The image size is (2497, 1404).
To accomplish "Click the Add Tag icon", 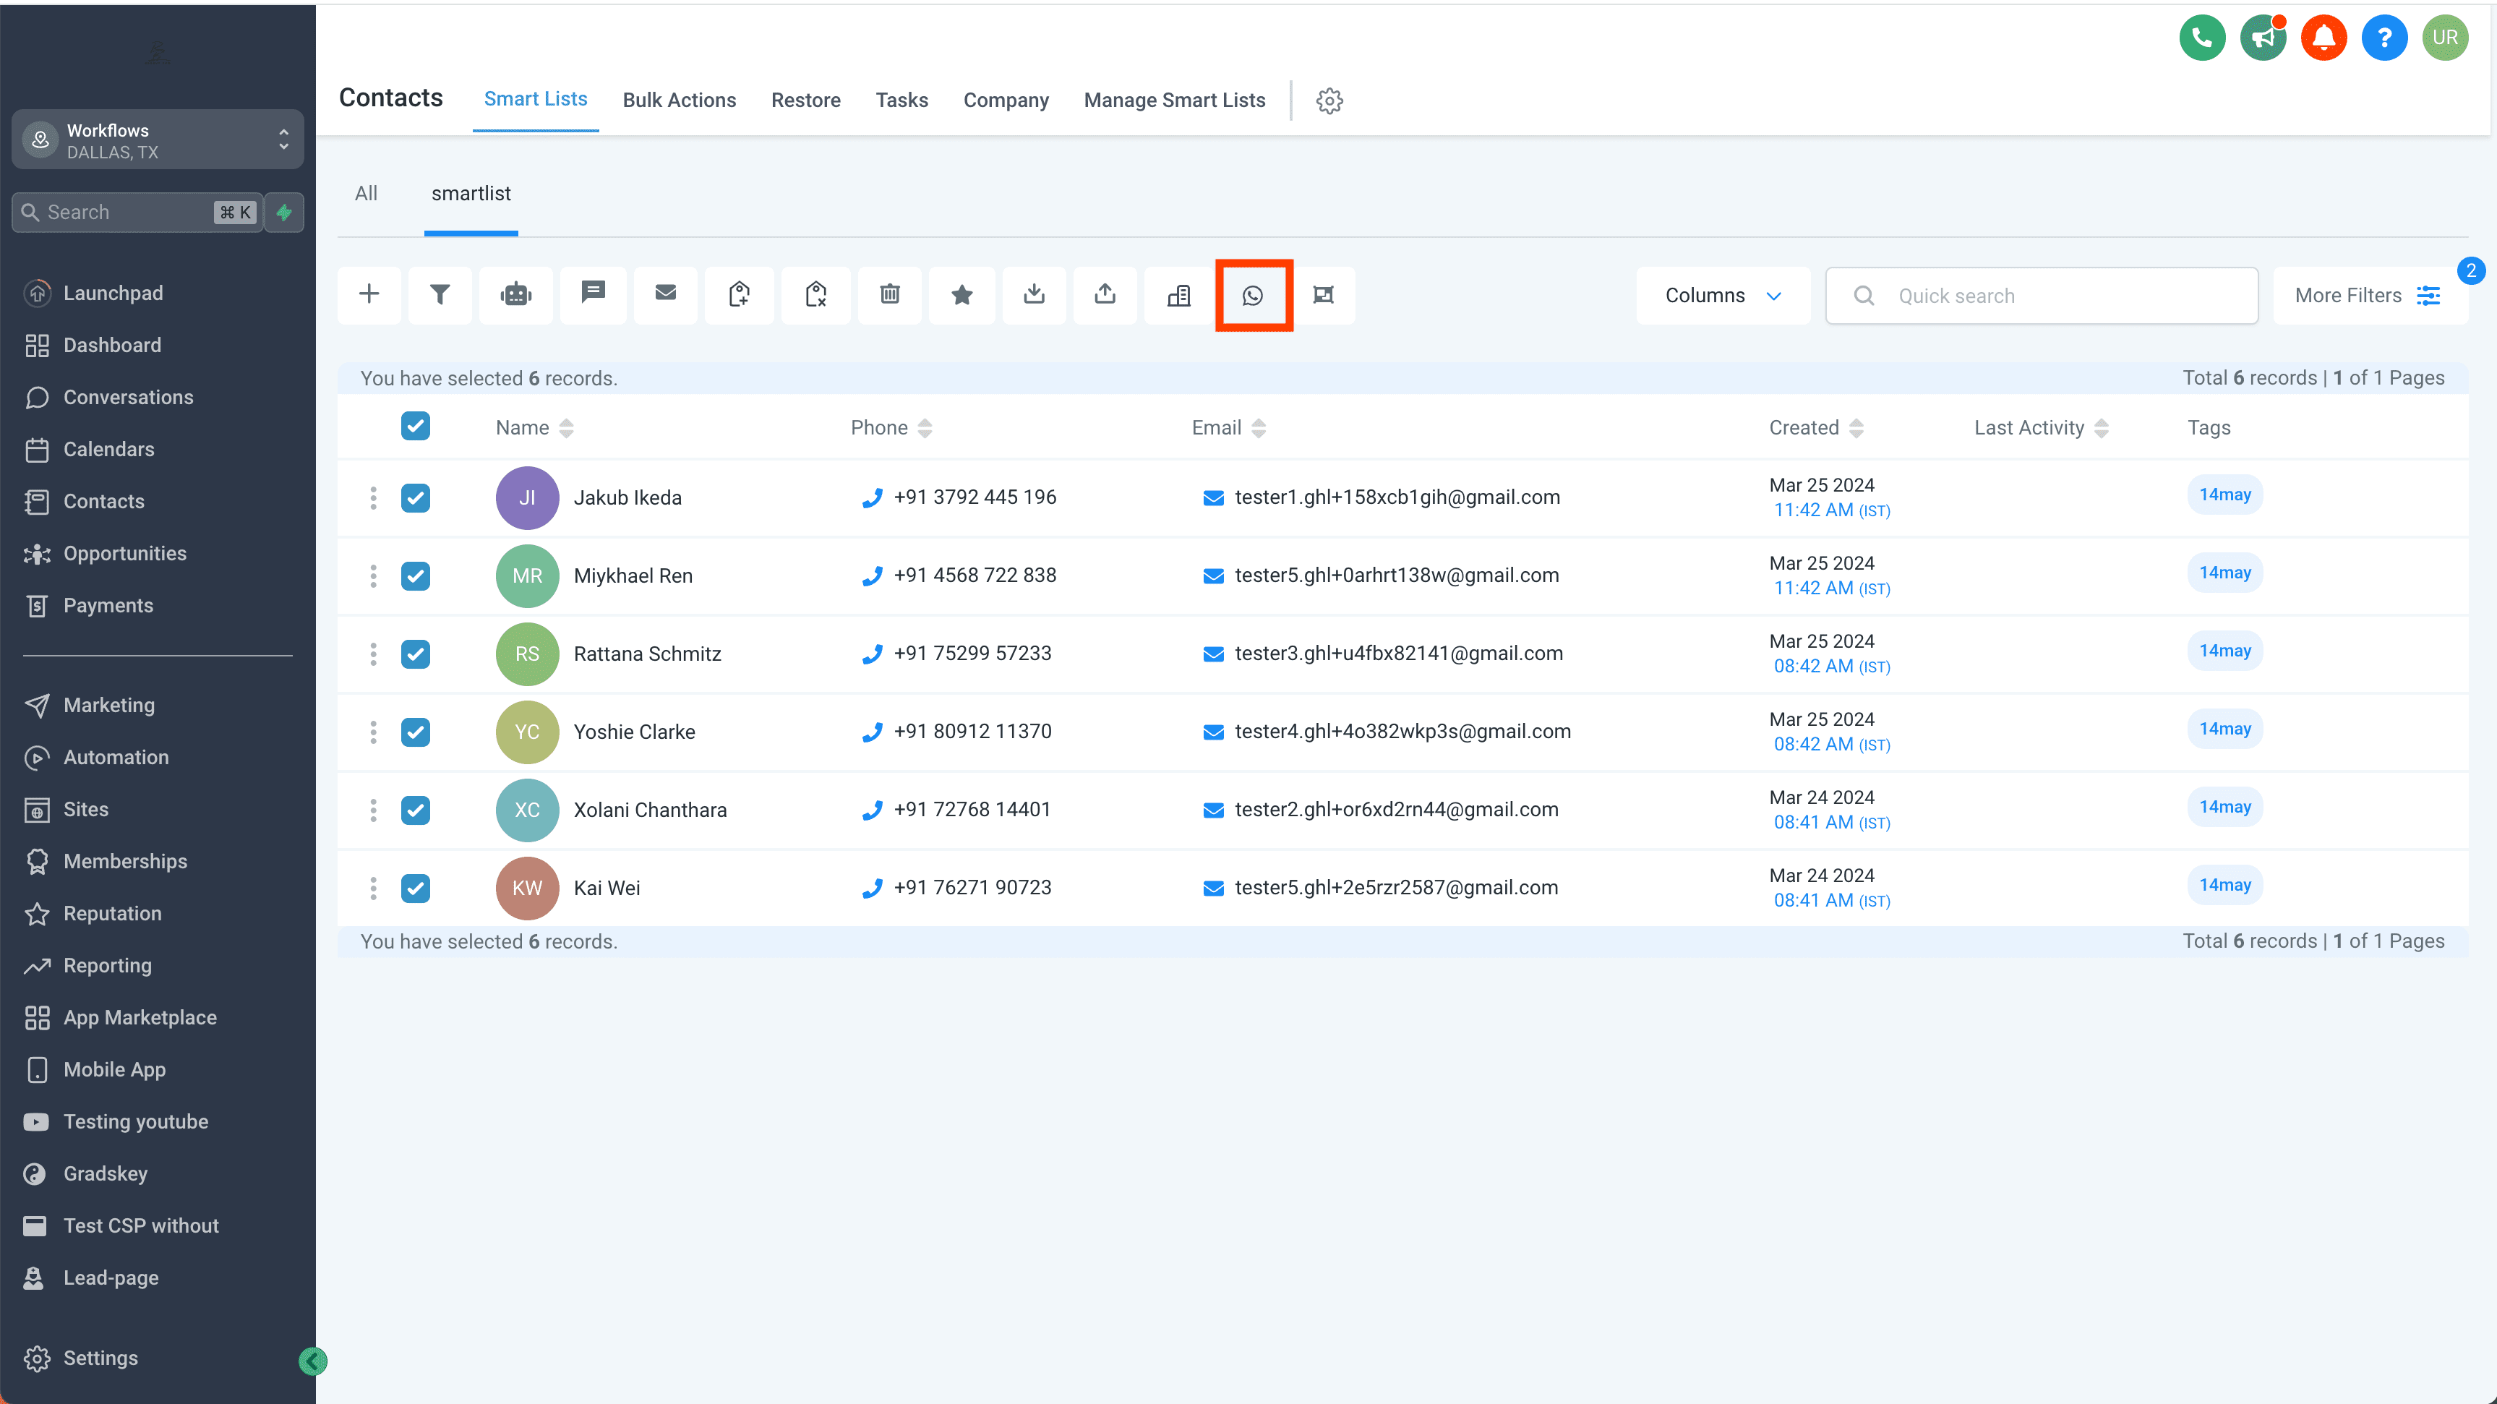I will point(740,295).
